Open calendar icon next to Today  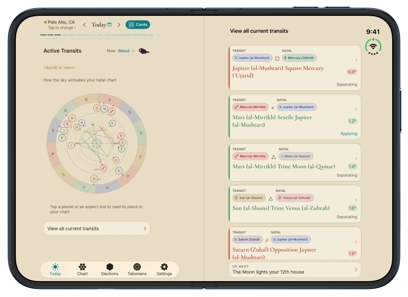coord(110,24)
